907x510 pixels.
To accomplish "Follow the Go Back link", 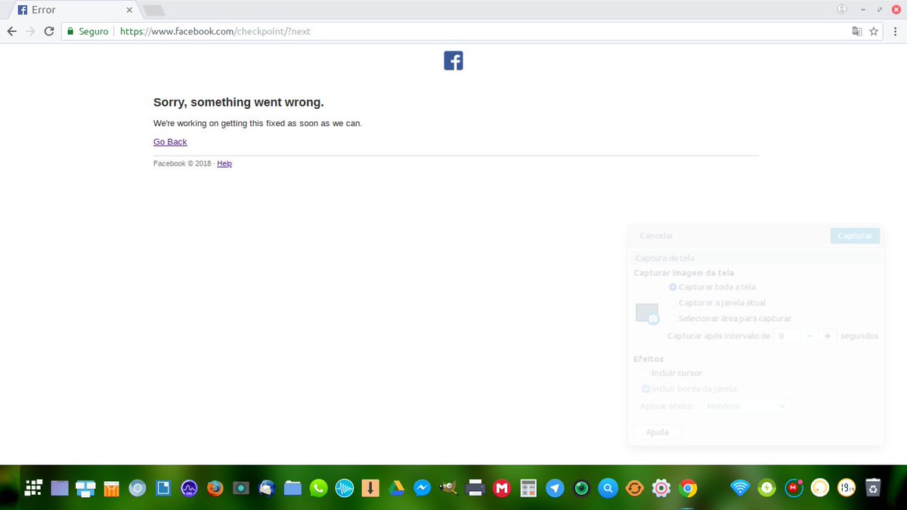I will point(170,142).
